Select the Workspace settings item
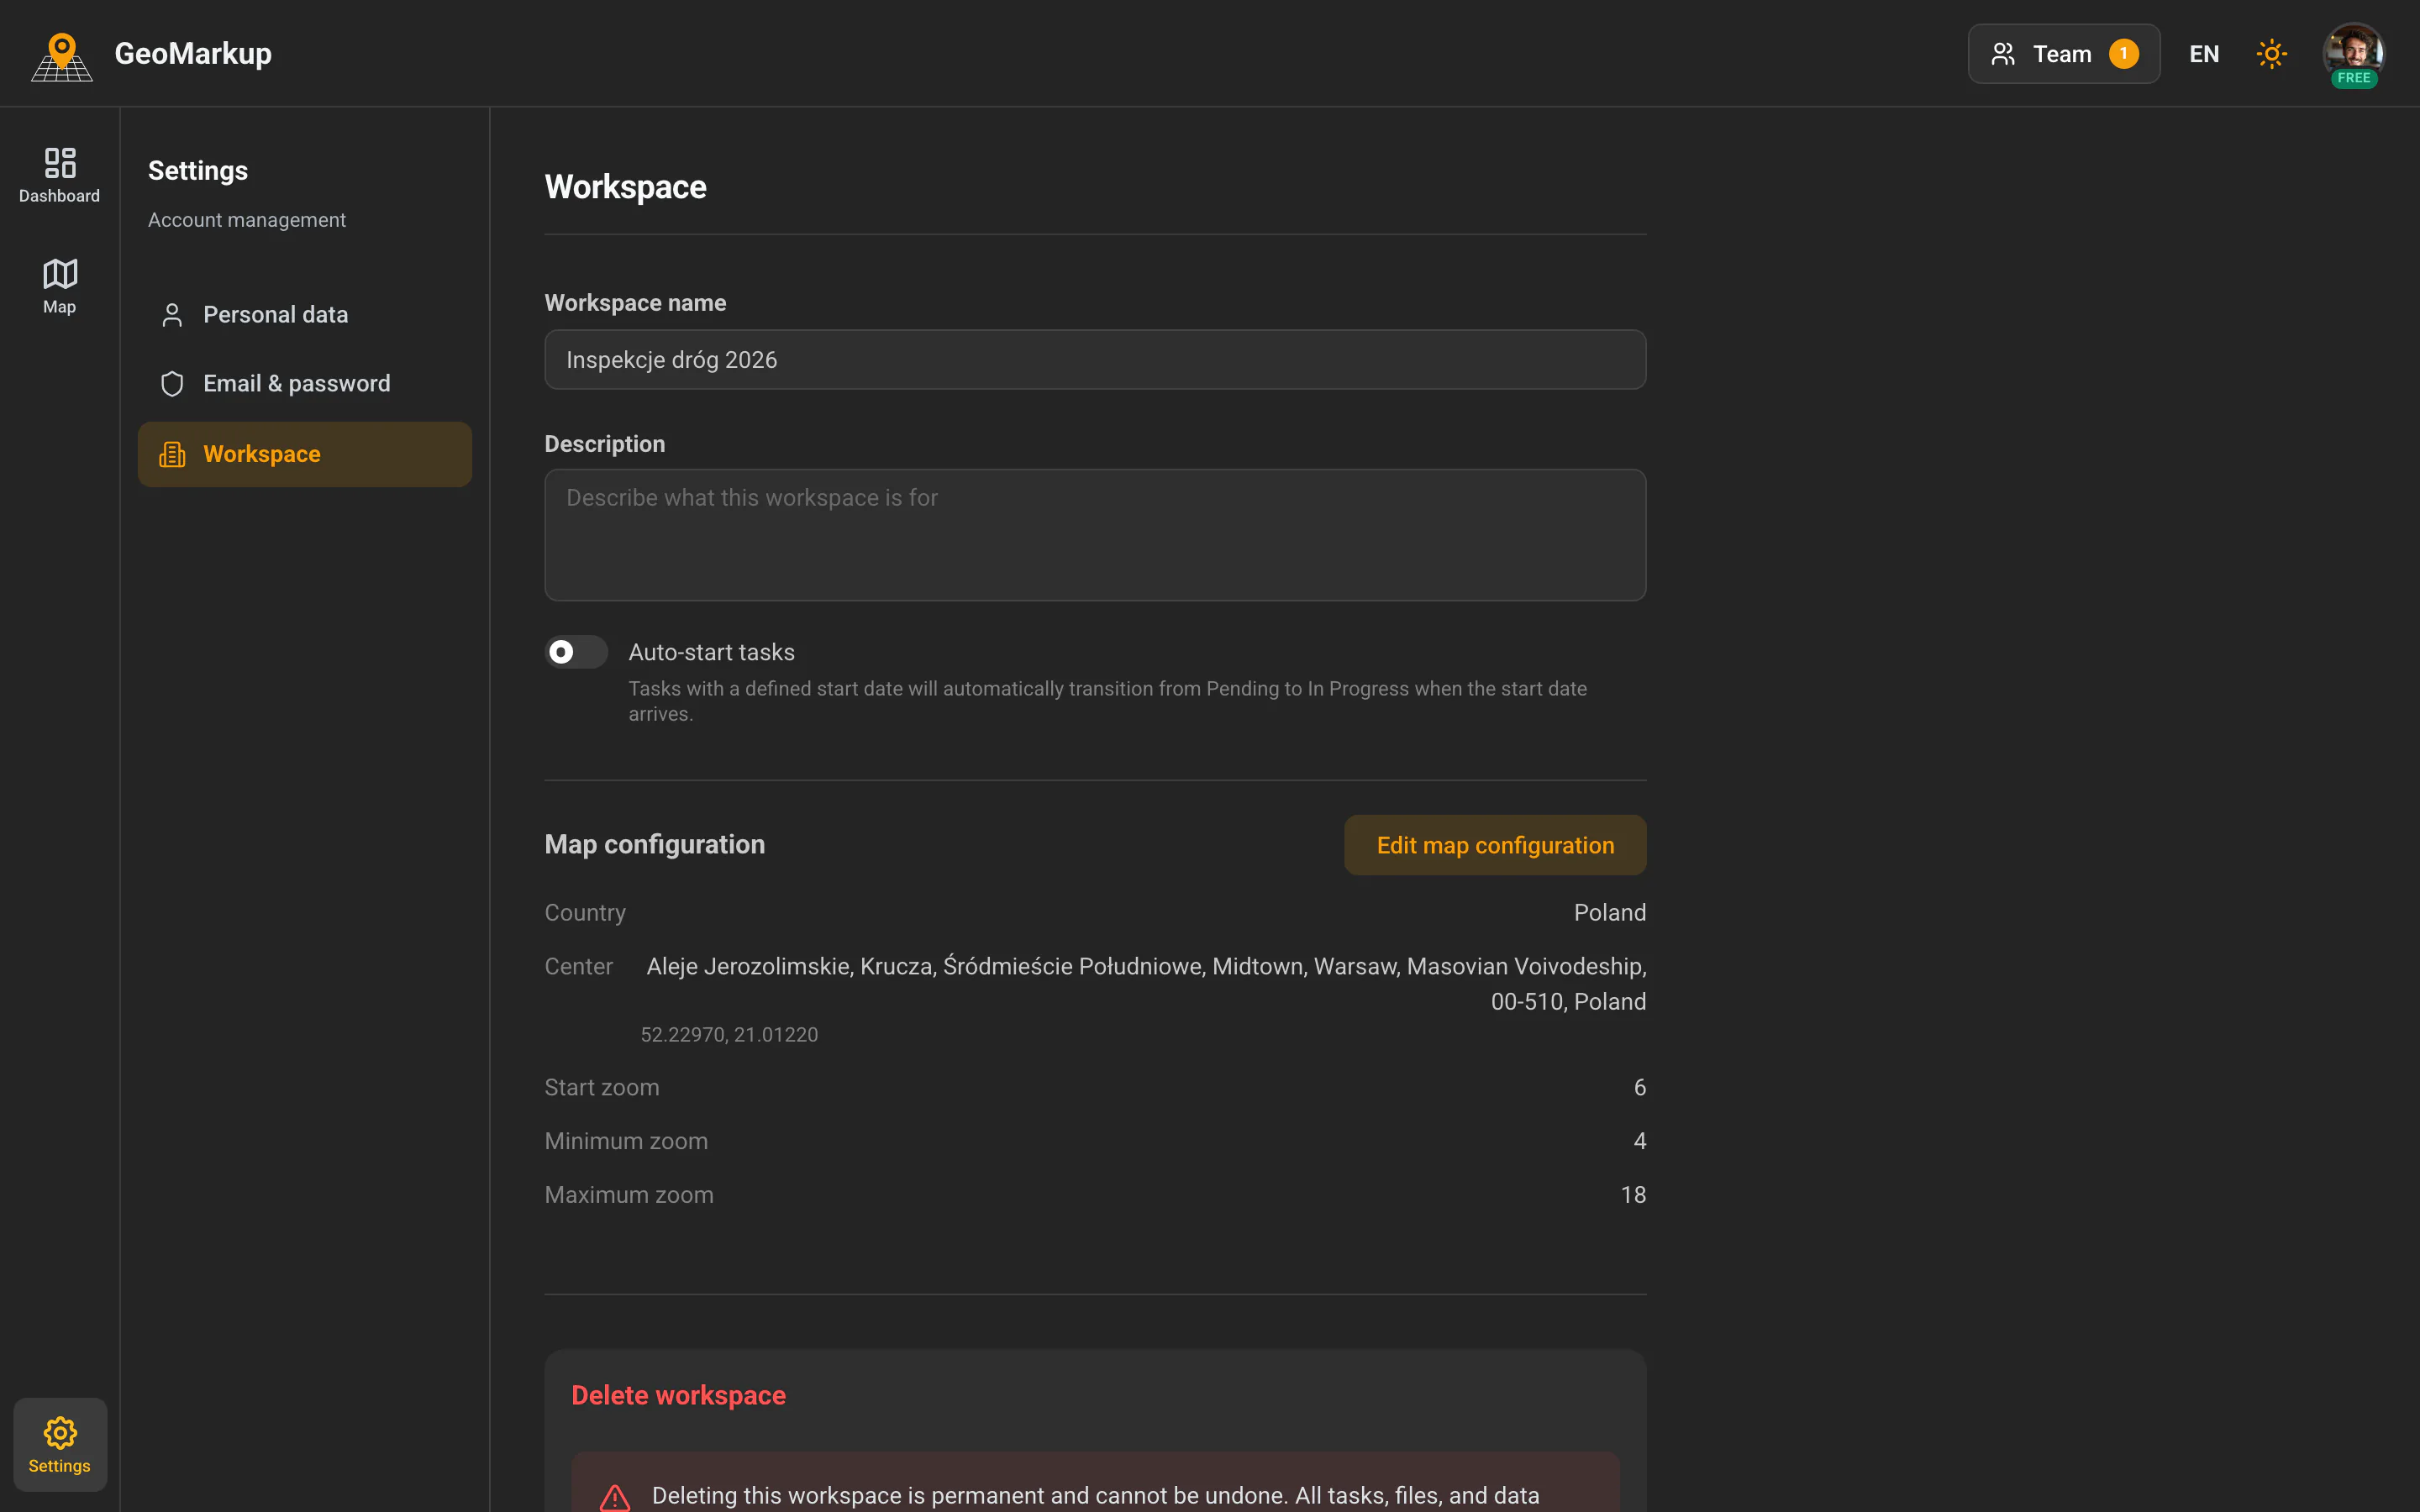This screenshot has height=1512, width=2420. (x=305, y=454)
